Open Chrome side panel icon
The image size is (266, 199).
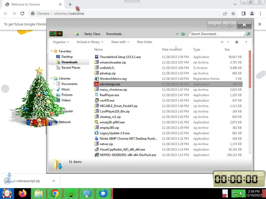tap(244, 13)
